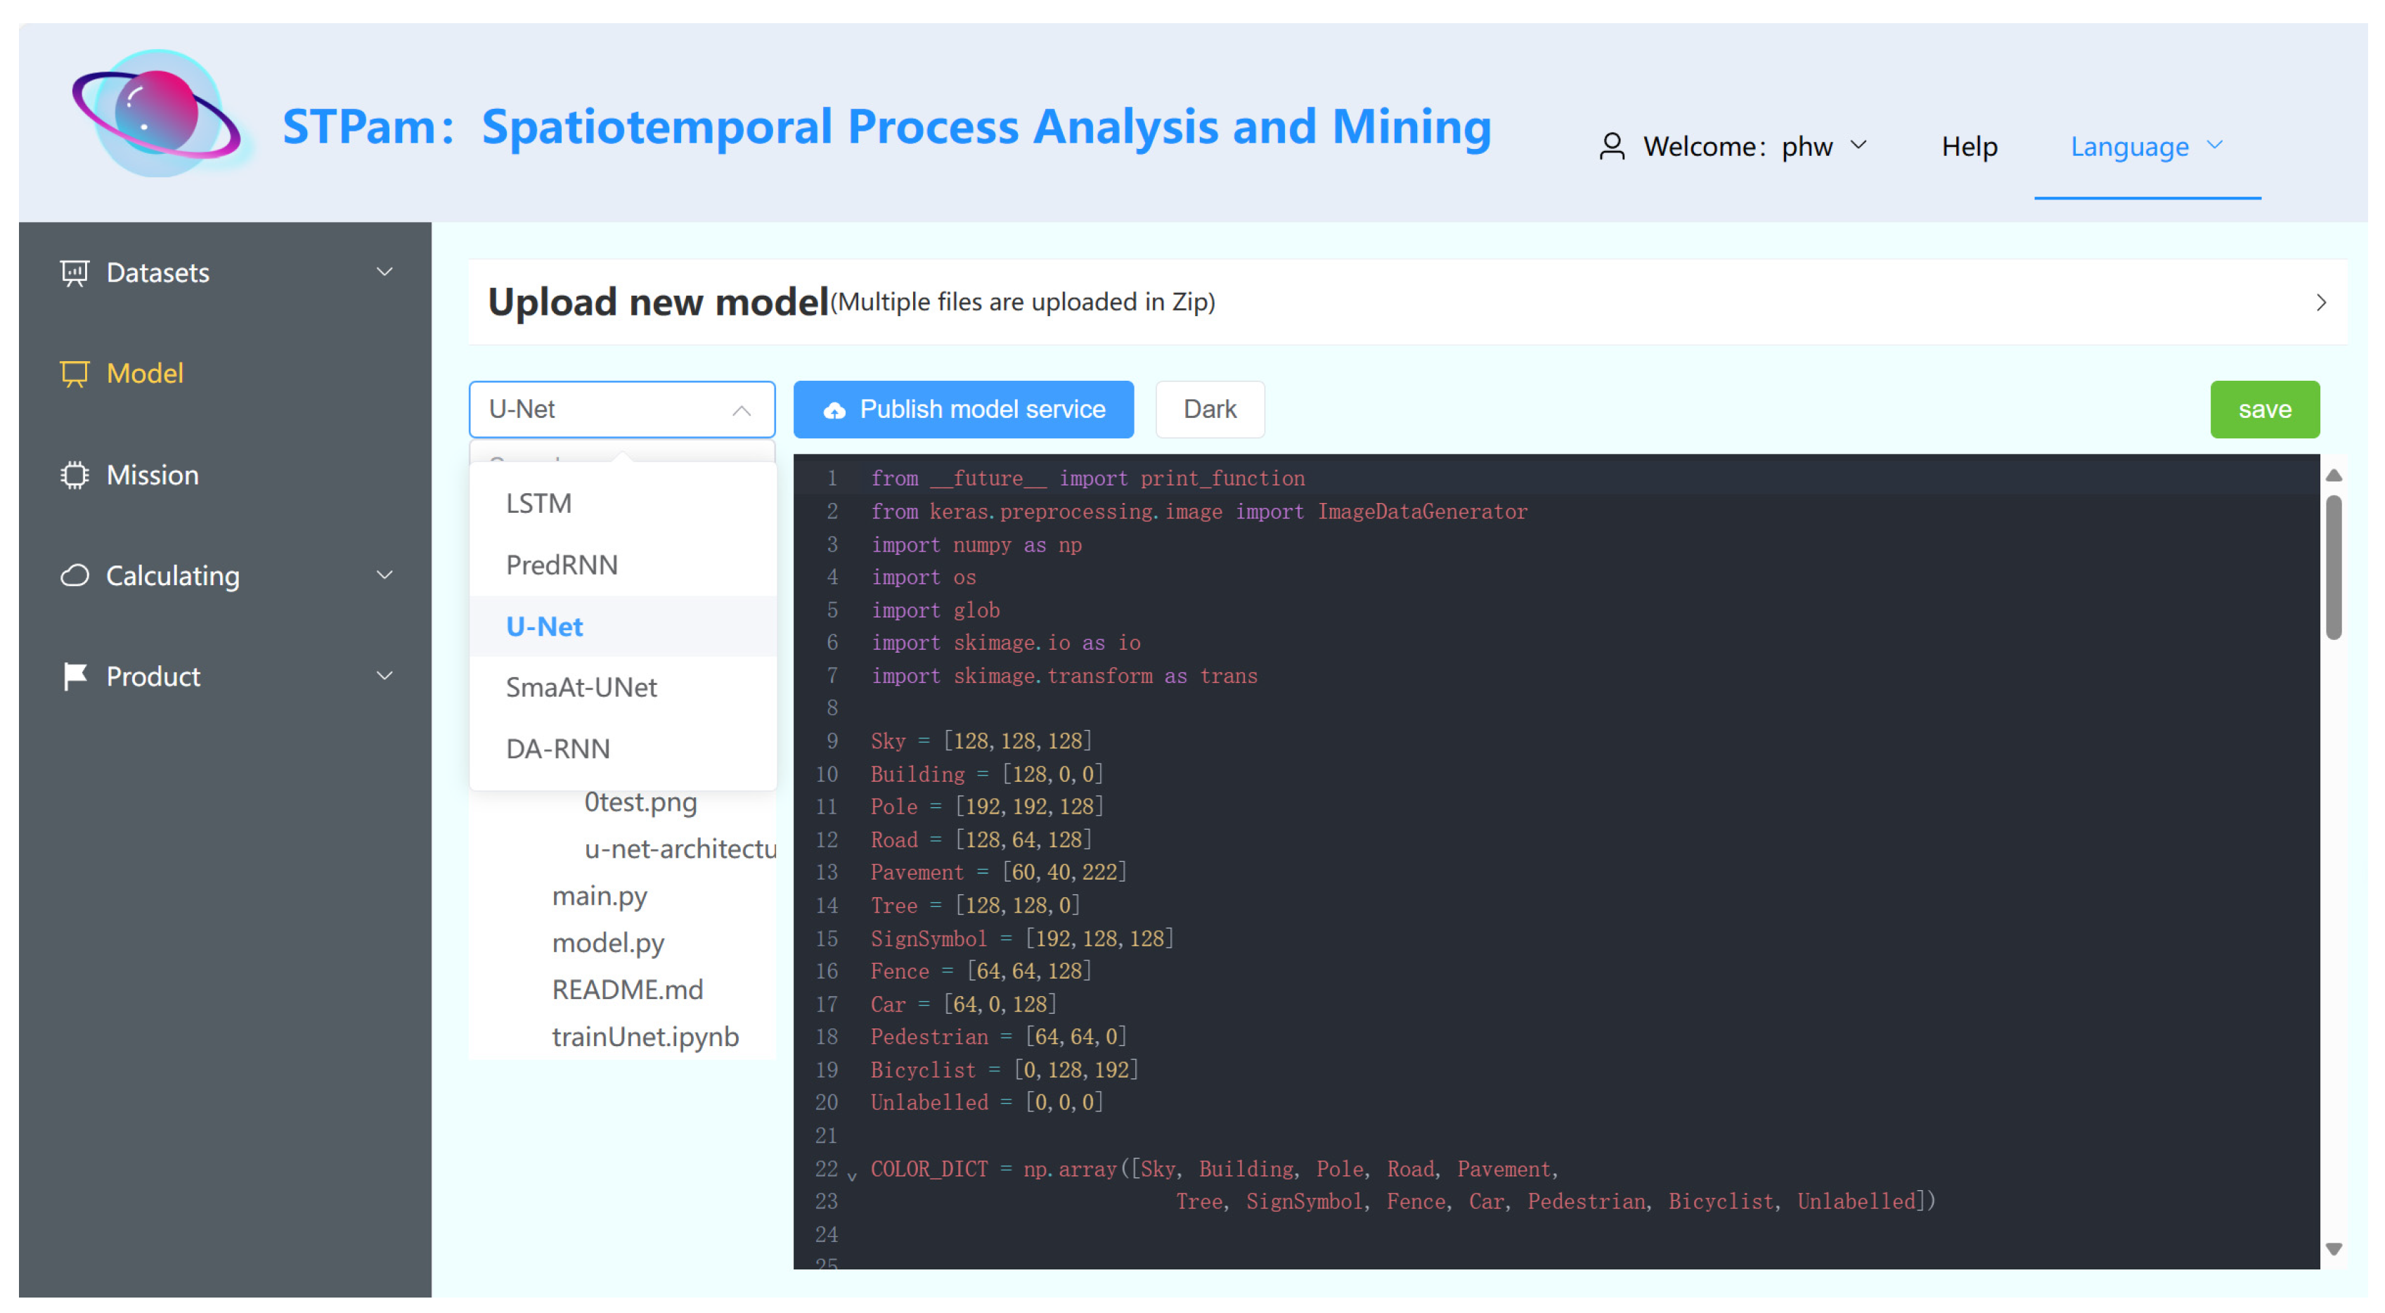Screen dimensions: 2385x1313
Task: Click Publish model service button
Action: [x=963, y=409]
